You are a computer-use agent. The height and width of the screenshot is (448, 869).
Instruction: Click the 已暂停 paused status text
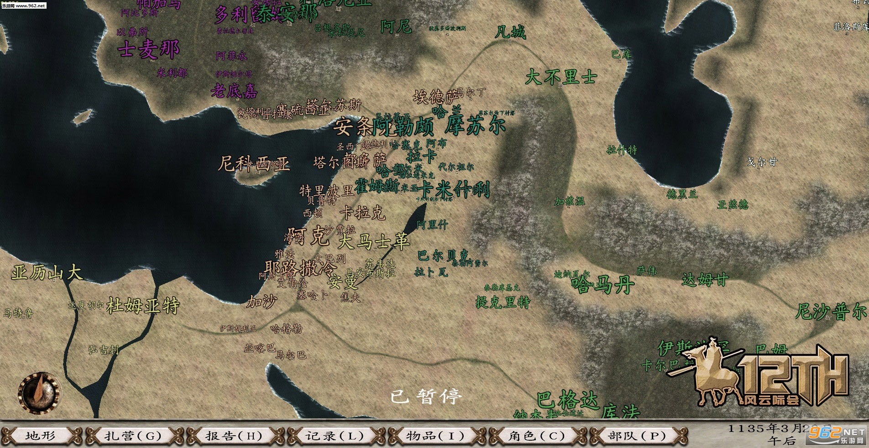pos(426,396)
